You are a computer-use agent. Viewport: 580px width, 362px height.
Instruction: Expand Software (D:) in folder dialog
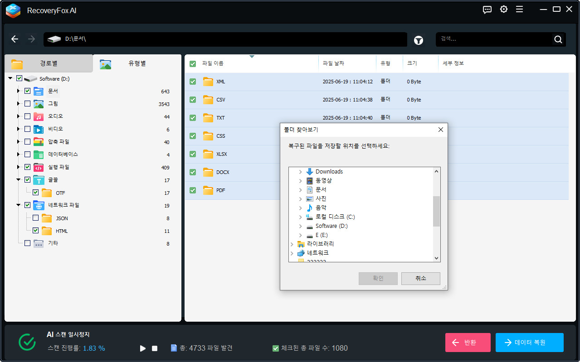(x=300, y=226)
